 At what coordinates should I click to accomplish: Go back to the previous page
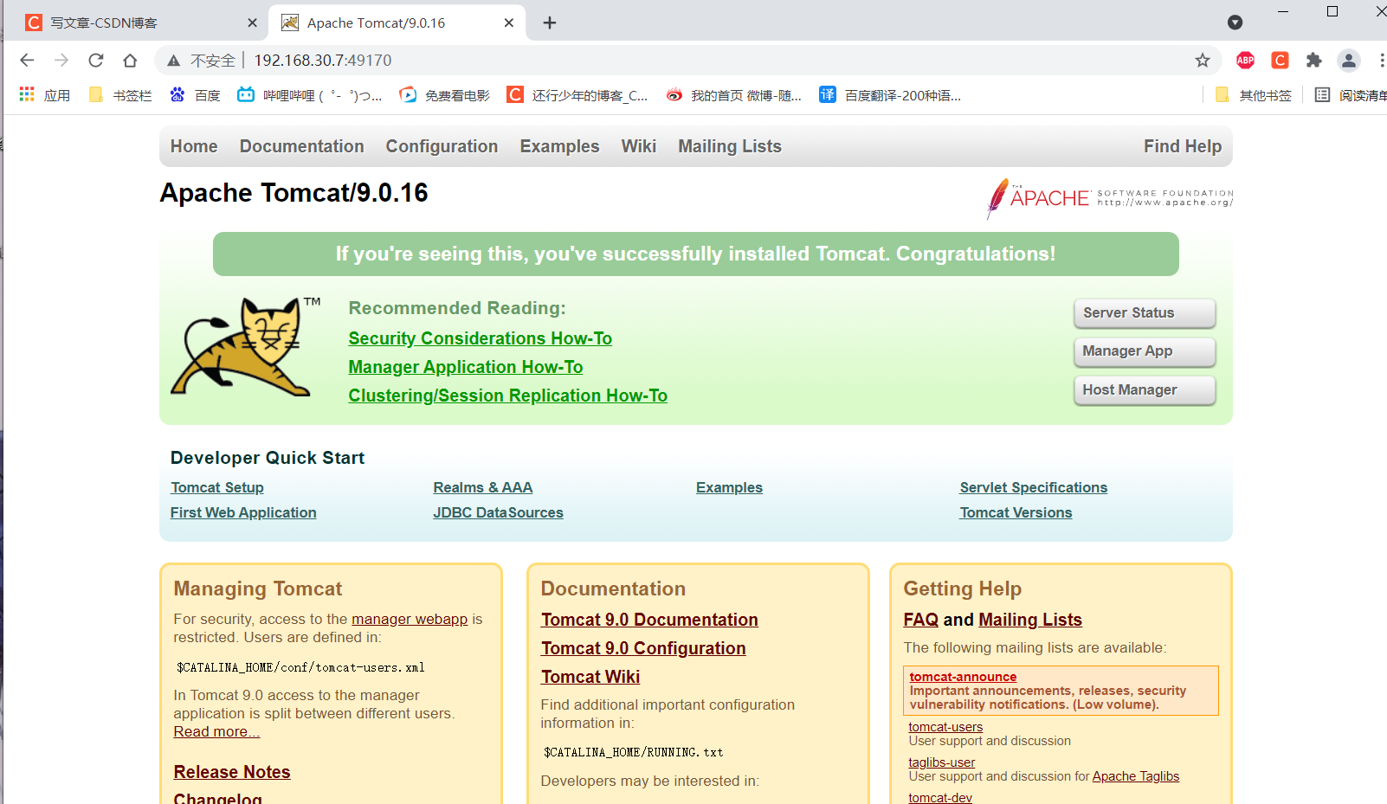[x=27, y=61]
